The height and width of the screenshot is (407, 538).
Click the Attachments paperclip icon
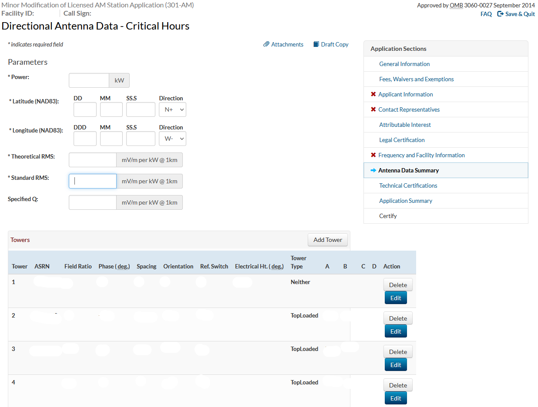pos(266,44)
